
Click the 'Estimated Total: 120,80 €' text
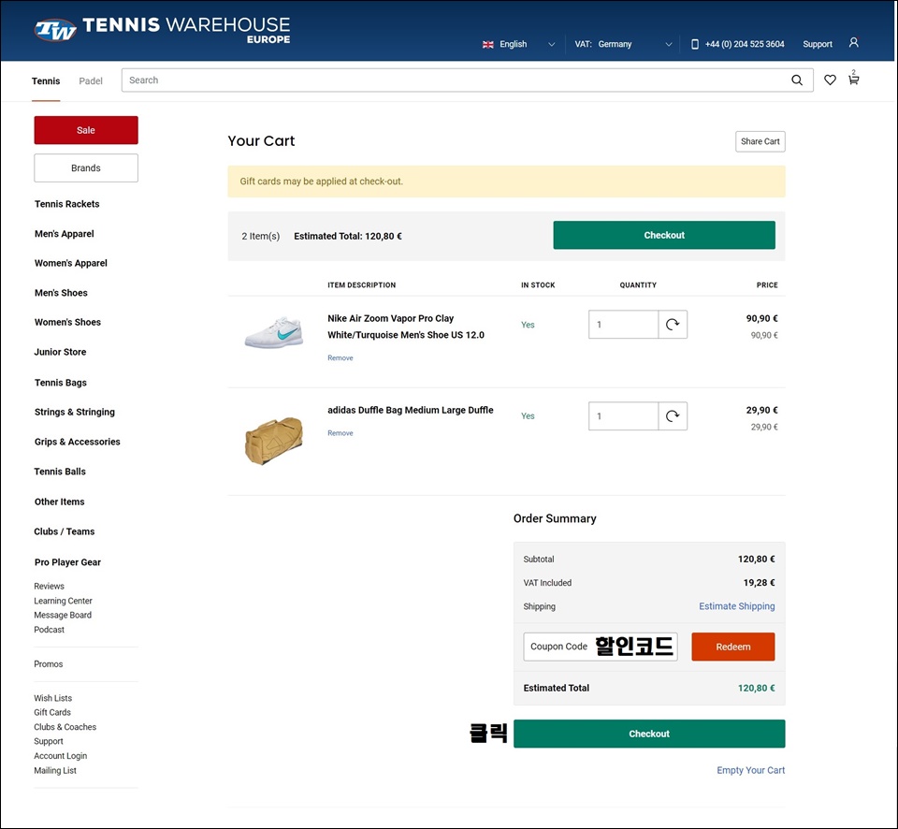pyautogui.click(x=348, y=236)
